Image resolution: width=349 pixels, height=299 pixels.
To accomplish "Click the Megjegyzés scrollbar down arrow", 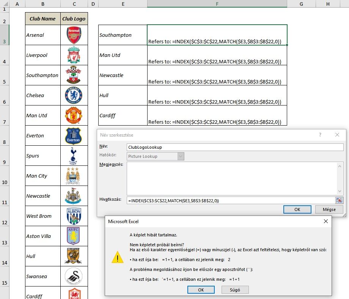I will [340, 191].
